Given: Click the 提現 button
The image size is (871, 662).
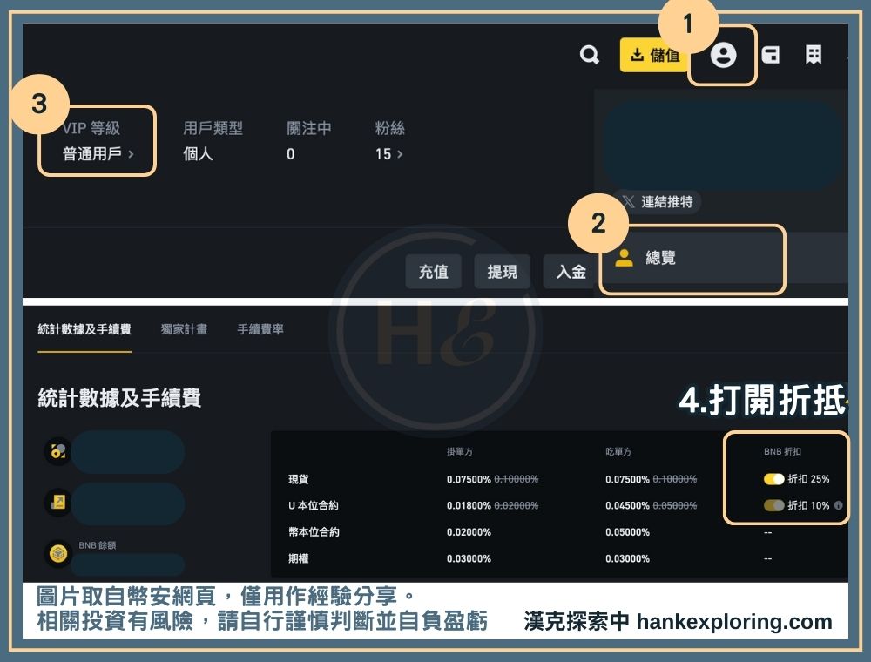Looking at the screenshot, I should click(503, 272).
